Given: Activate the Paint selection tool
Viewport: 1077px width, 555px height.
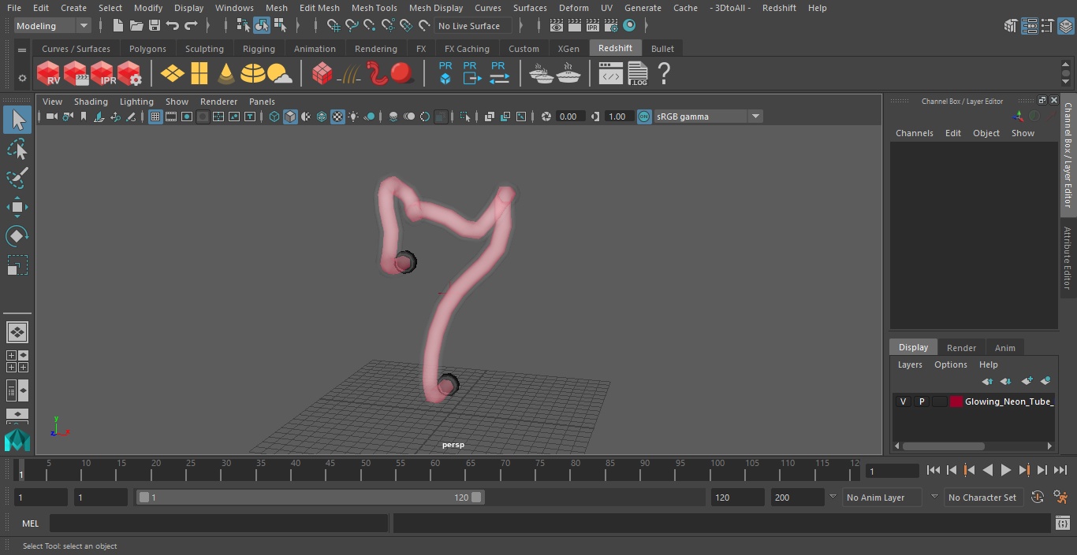Looking at the screenshot, I should (17, 178).
